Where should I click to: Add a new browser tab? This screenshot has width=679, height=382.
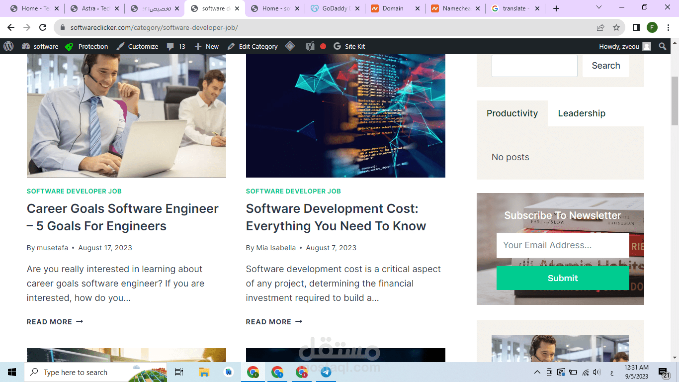point(556,8)
